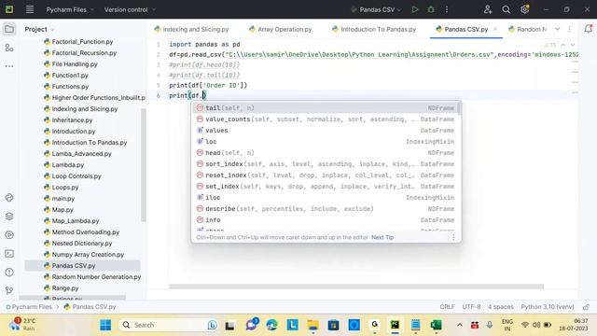This screenshot has height=336, width=597.
Task: Choose values completion suggestion
Action: (326, 131)
